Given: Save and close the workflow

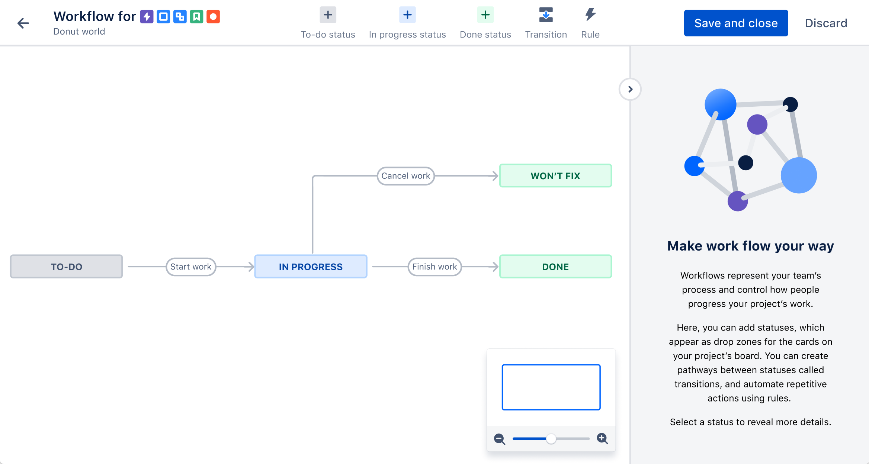Looking at the screenshot, I should [736, 23].
